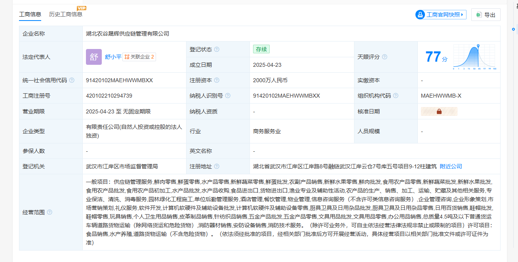Click the 附近公司 link

[x=451, y=166]
